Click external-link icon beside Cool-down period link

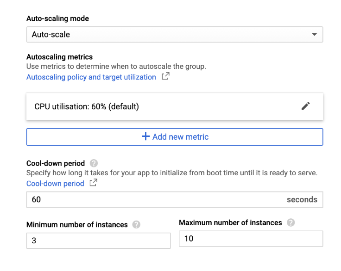(93, 183)
